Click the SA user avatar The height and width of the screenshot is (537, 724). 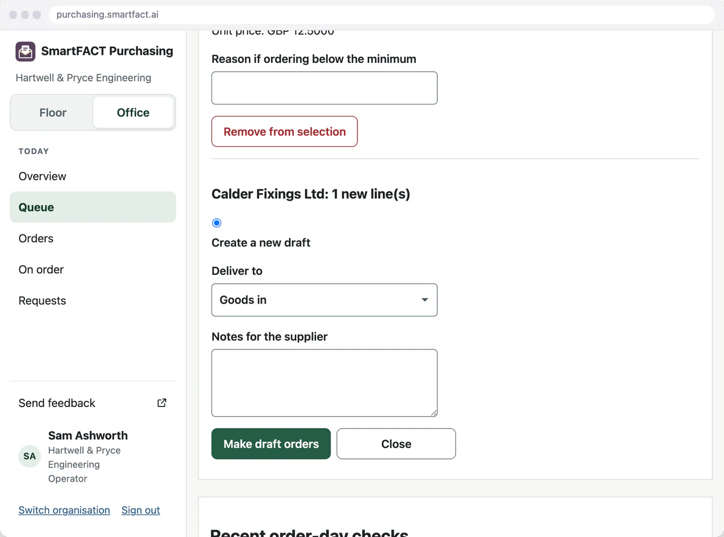coord(29,456)
